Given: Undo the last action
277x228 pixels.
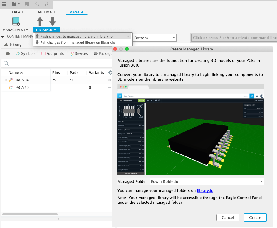Looking at the screenshot, I should pyautogui.click(x=37, y=4).
